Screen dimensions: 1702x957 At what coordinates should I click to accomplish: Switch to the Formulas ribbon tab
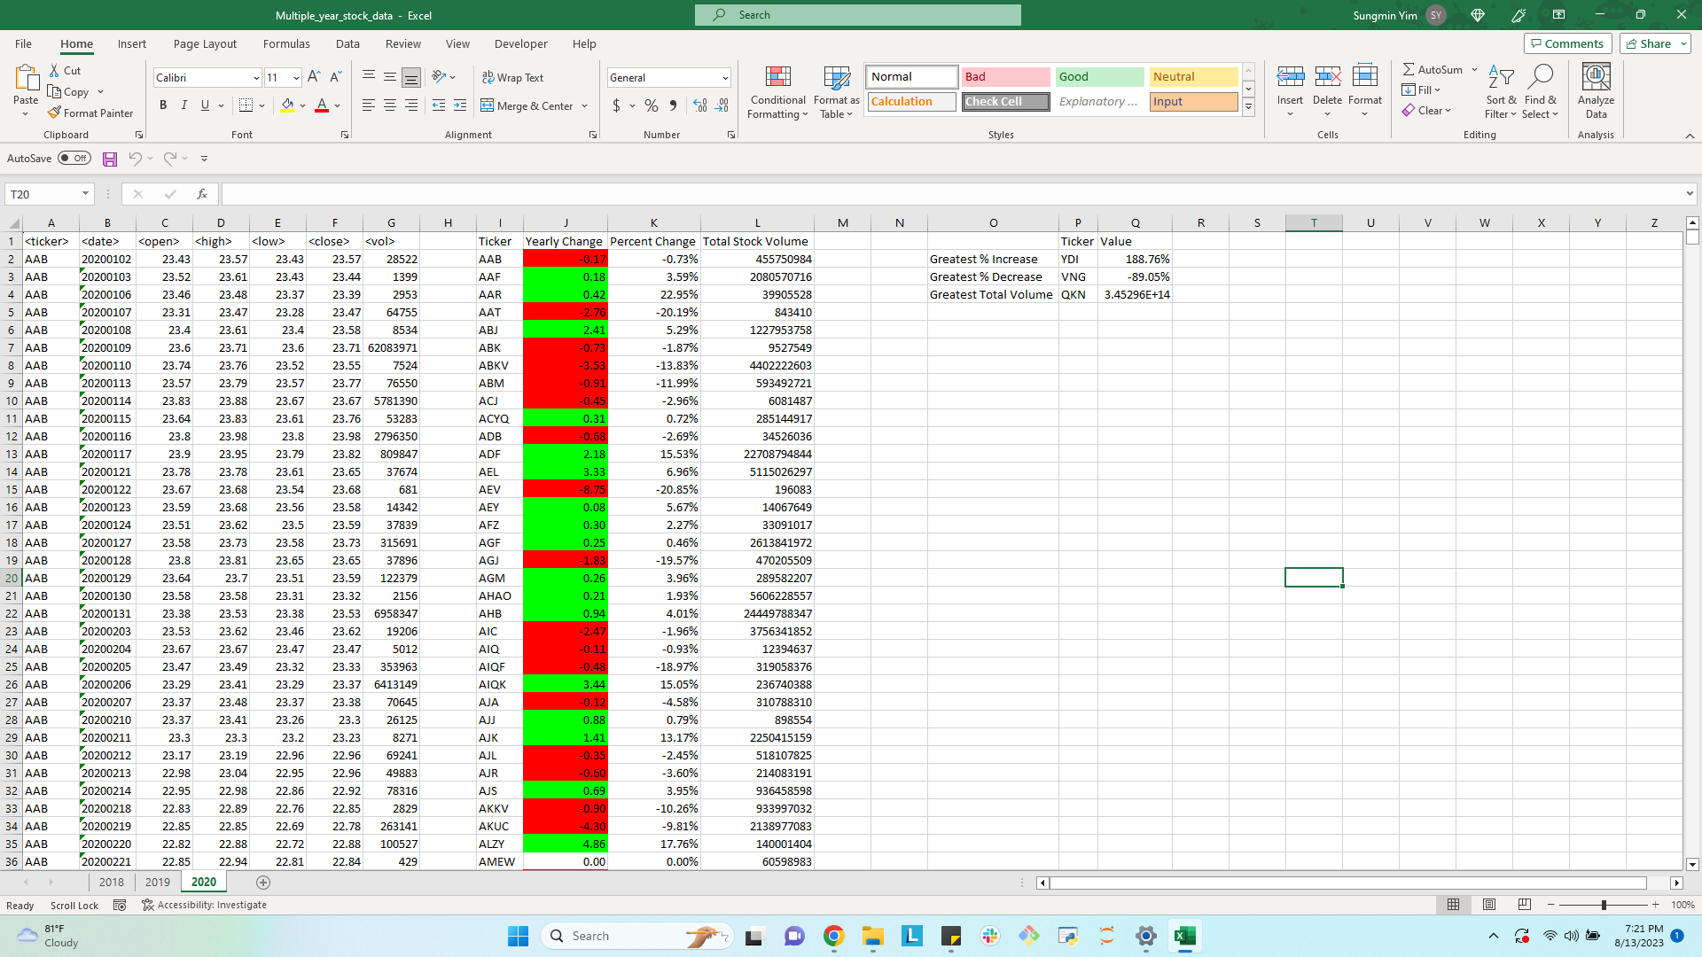[286, 43]
